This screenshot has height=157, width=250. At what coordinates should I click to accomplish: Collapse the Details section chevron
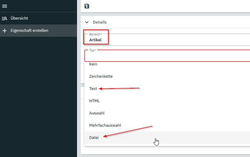click(x=87, y=22)
